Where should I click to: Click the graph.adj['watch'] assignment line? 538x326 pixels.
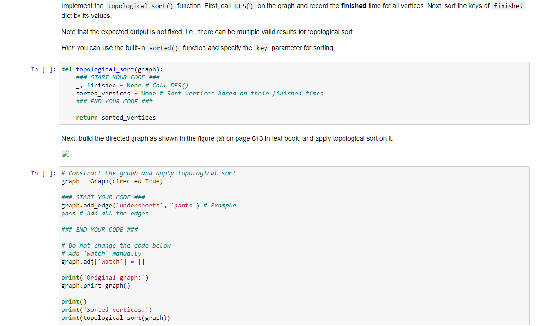(102, 261)
